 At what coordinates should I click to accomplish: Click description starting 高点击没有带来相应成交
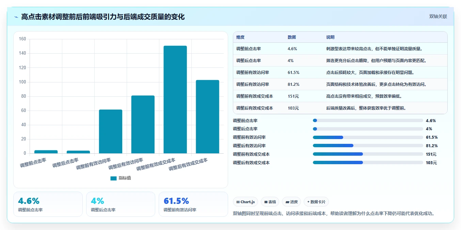[x=364, y=96]
